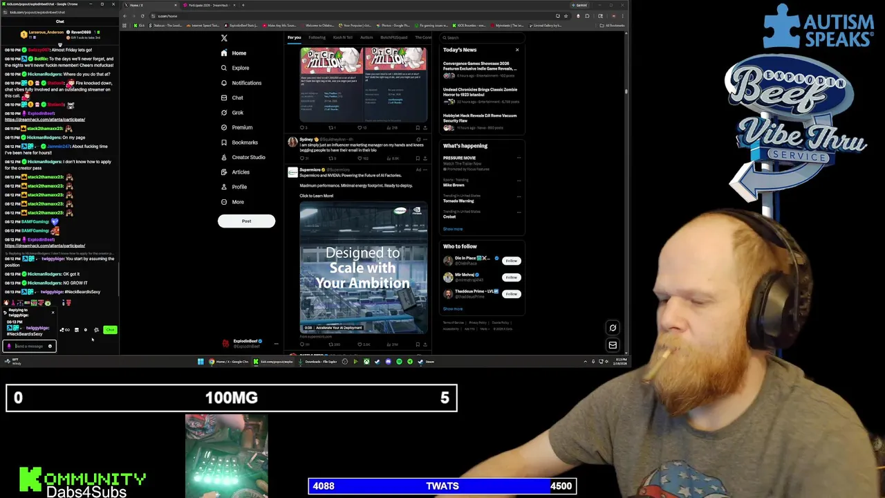
Task: Open Notifications in the X sidebar
Action: point(241,83)
